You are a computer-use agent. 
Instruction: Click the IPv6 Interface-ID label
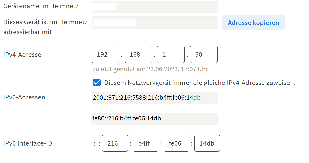[x=28, y=143]
